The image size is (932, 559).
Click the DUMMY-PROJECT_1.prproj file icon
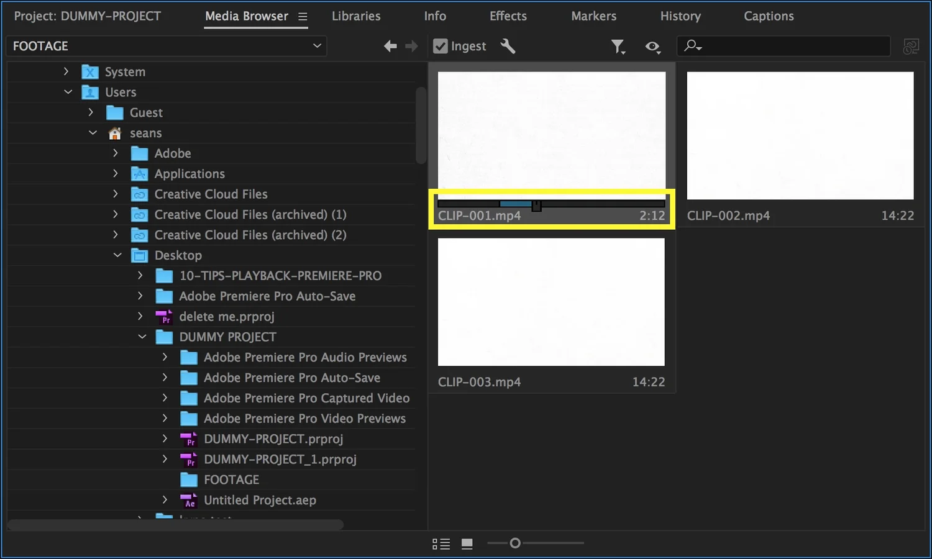pos(189,460)
